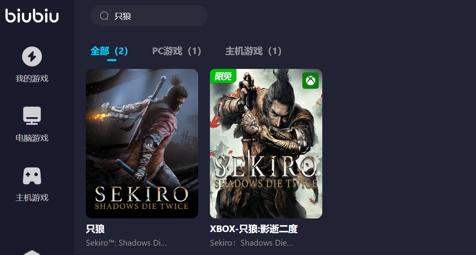
Task: Click the partially visible bottom sidebar icon
Action: click(32, 252)
